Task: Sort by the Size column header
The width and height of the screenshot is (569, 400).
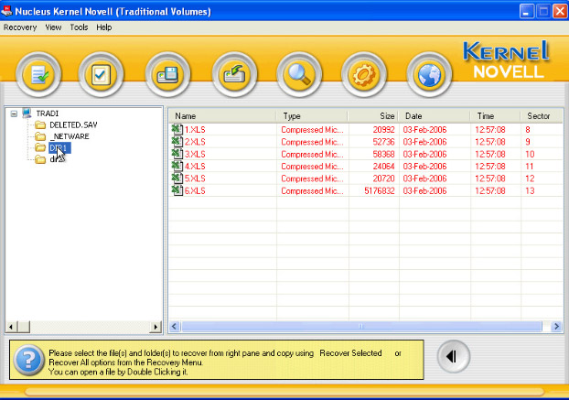Action: point(373,116)
